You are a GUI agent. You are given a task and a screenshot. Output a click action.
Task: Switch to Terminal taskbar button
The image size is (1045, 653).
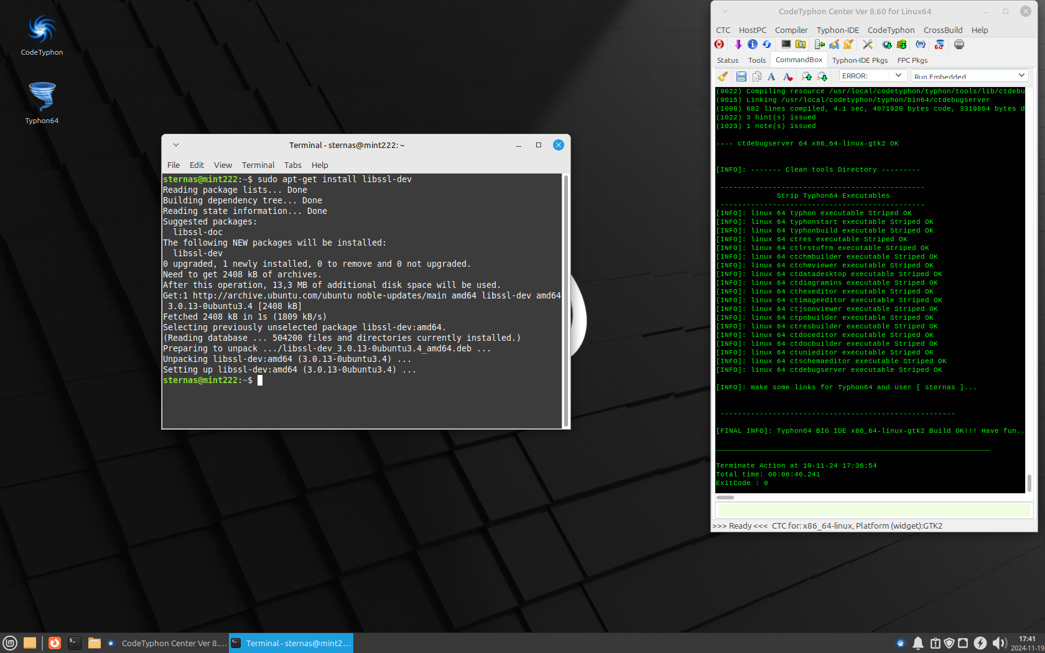click(291, 643)
